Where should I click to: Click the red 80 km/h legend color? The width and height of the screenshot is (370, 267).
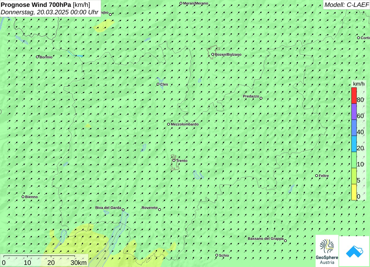[x=354, y=96]
